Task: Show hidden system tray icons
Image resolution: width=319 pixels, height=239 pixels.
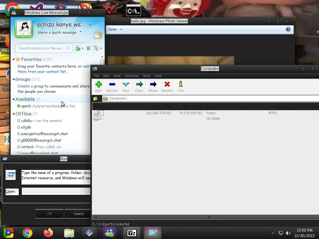Action: (x=273, y=233)
